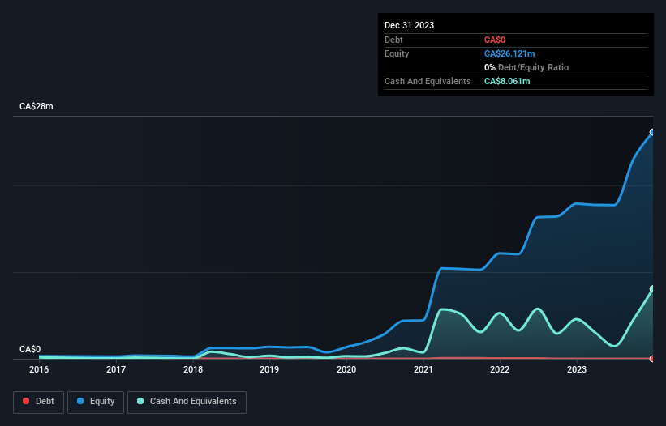Click the teal Cash legend dot

point(140,401)
